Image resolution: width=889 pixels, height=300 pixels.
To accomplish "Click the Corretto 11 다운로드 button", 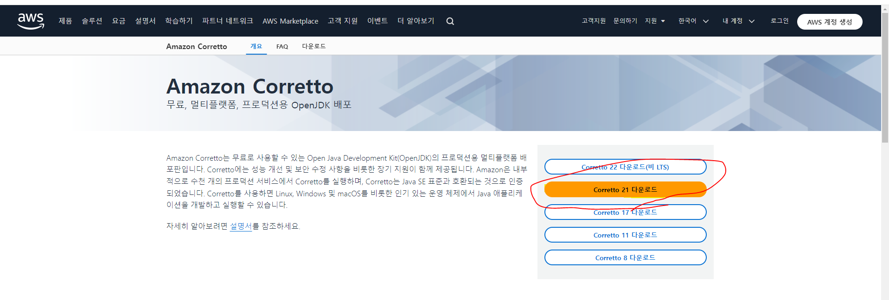I will click(x=625, y=235).
